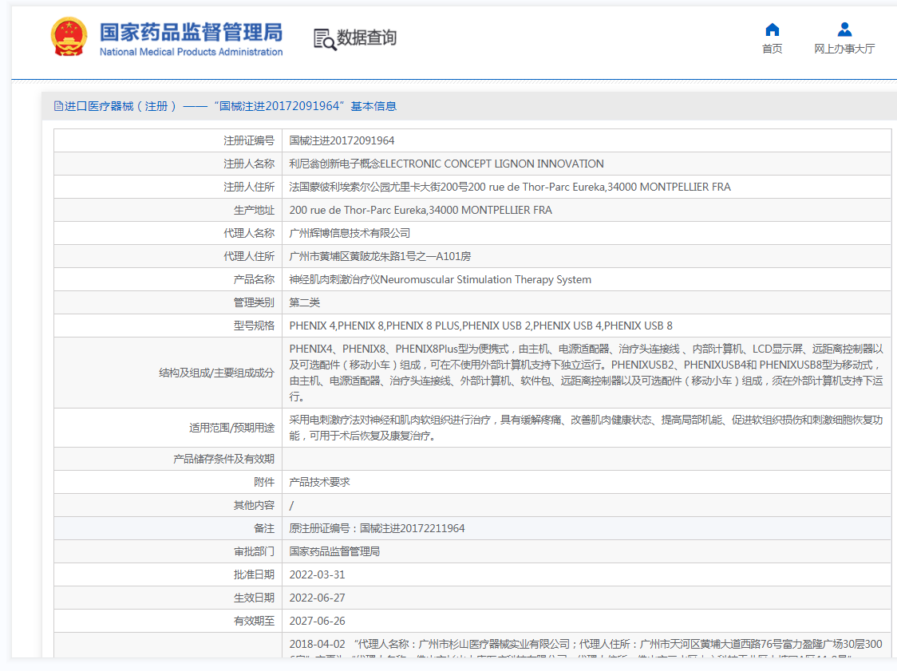Click the approval date 2022-03-31

tap(317, 574)
